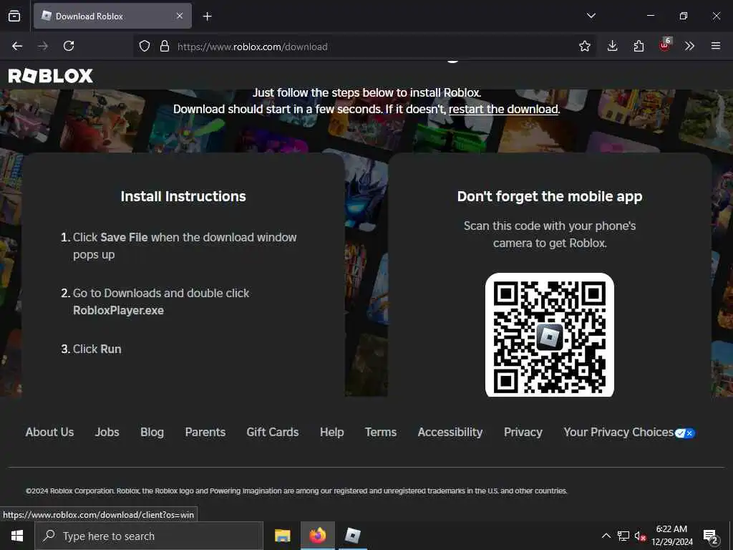Open the About Us footer link
Viewport: 733px width, 550px height.
[49, 432]
